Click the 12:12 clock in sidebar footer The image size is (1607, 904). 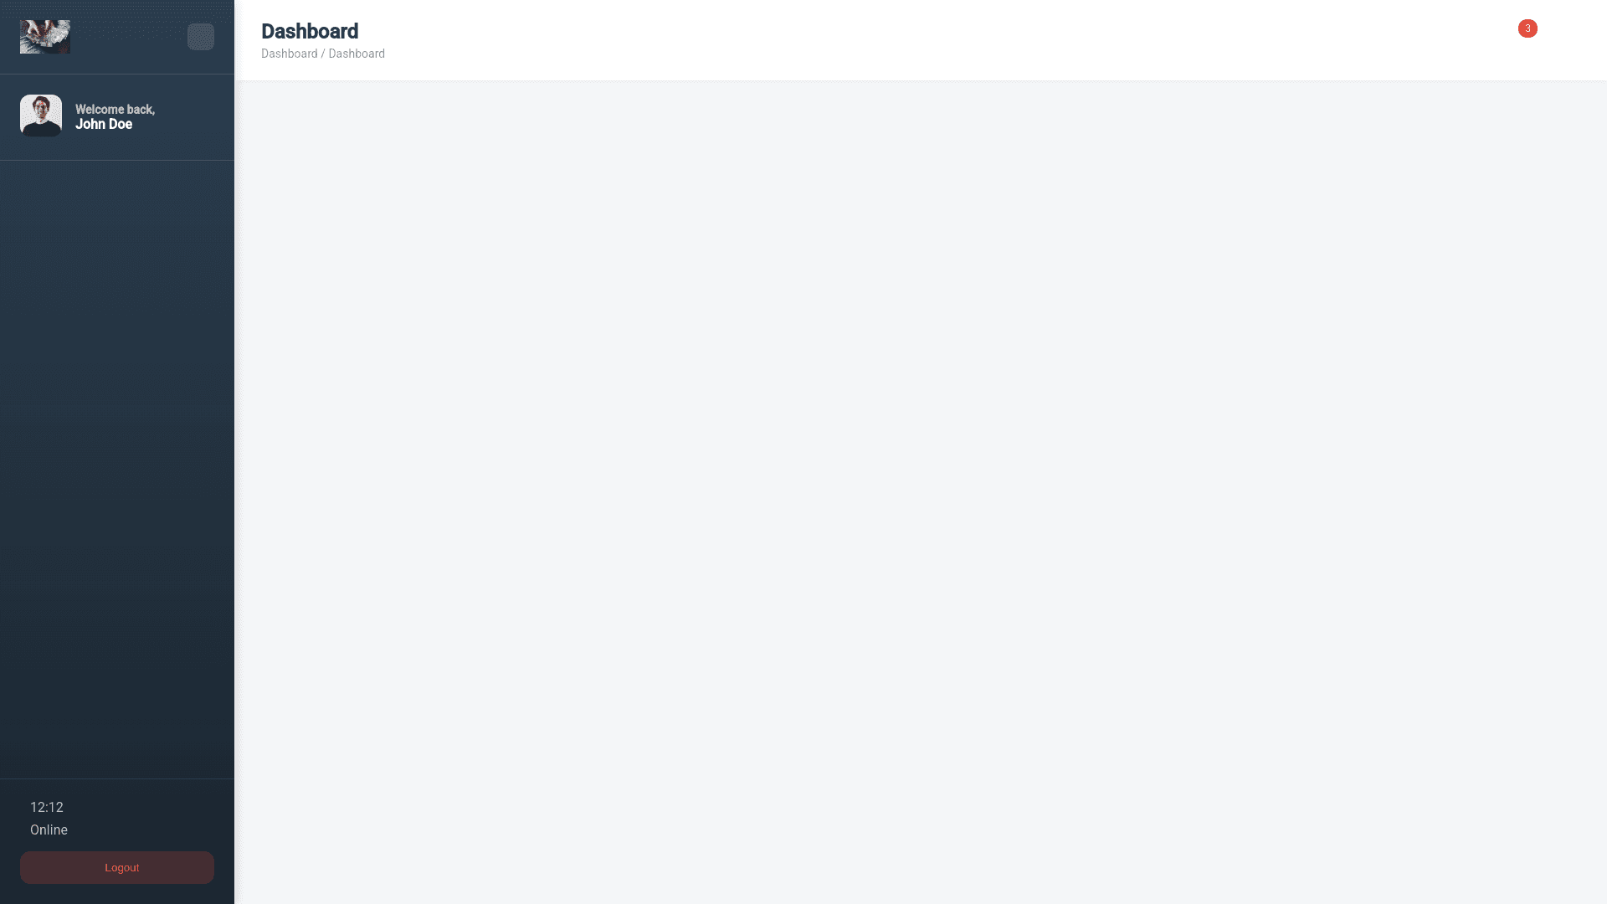click(x=47, y=807)
